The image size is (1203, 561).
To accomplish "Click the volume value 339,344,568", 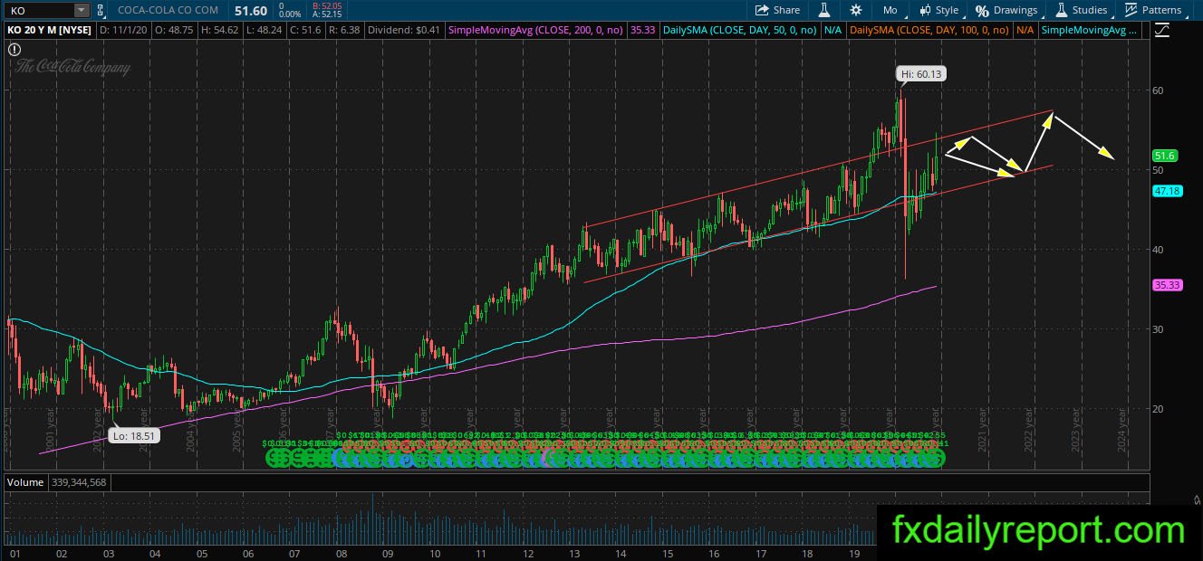I will (79, 482).
